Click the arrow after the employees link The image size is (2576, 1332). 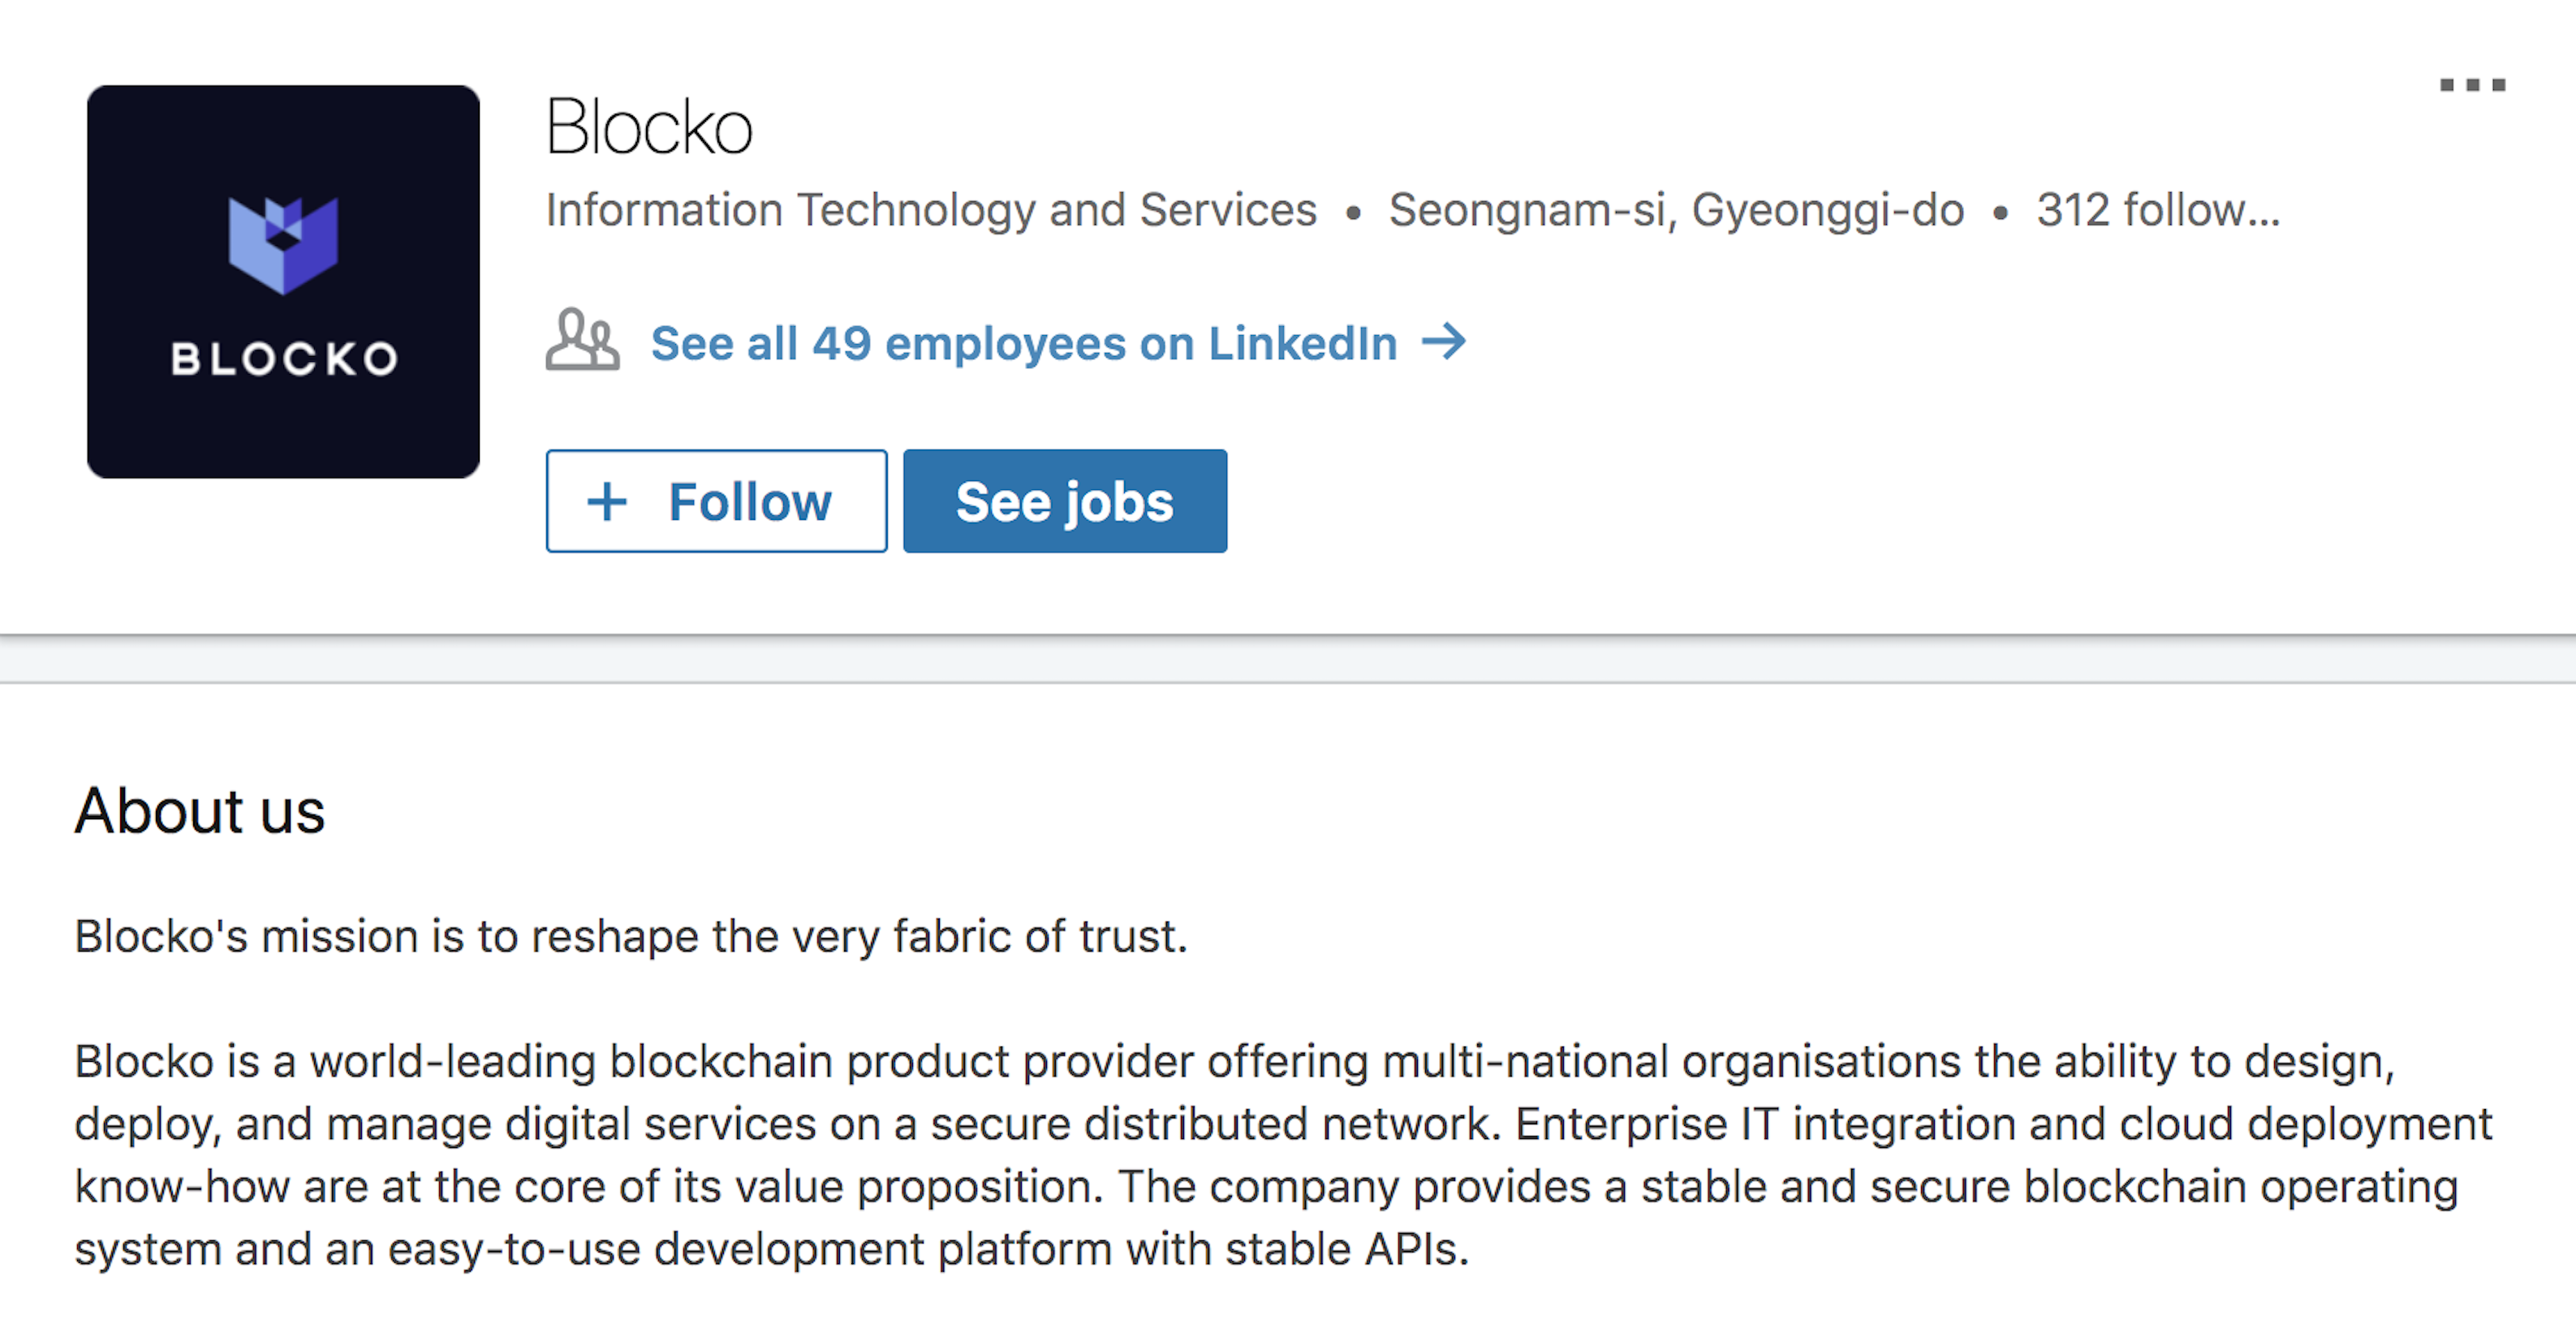[x=1444, y=343]
